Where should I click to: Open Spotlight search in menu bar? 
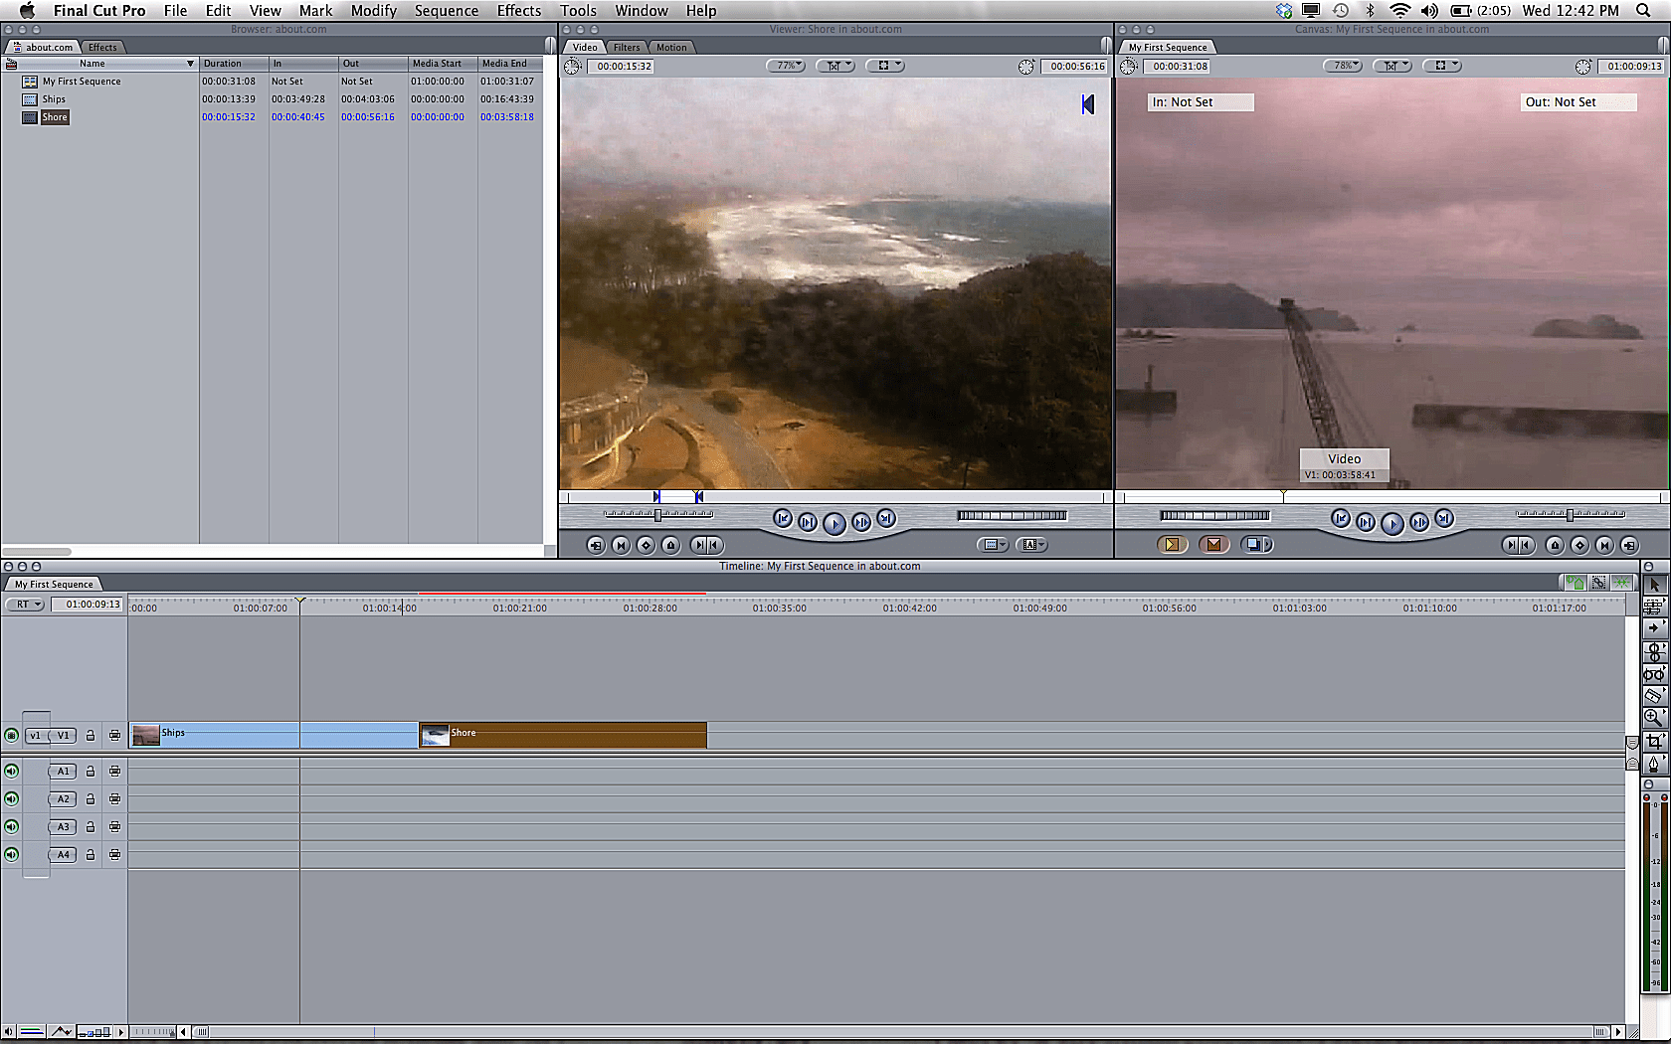coord(1643,11)
